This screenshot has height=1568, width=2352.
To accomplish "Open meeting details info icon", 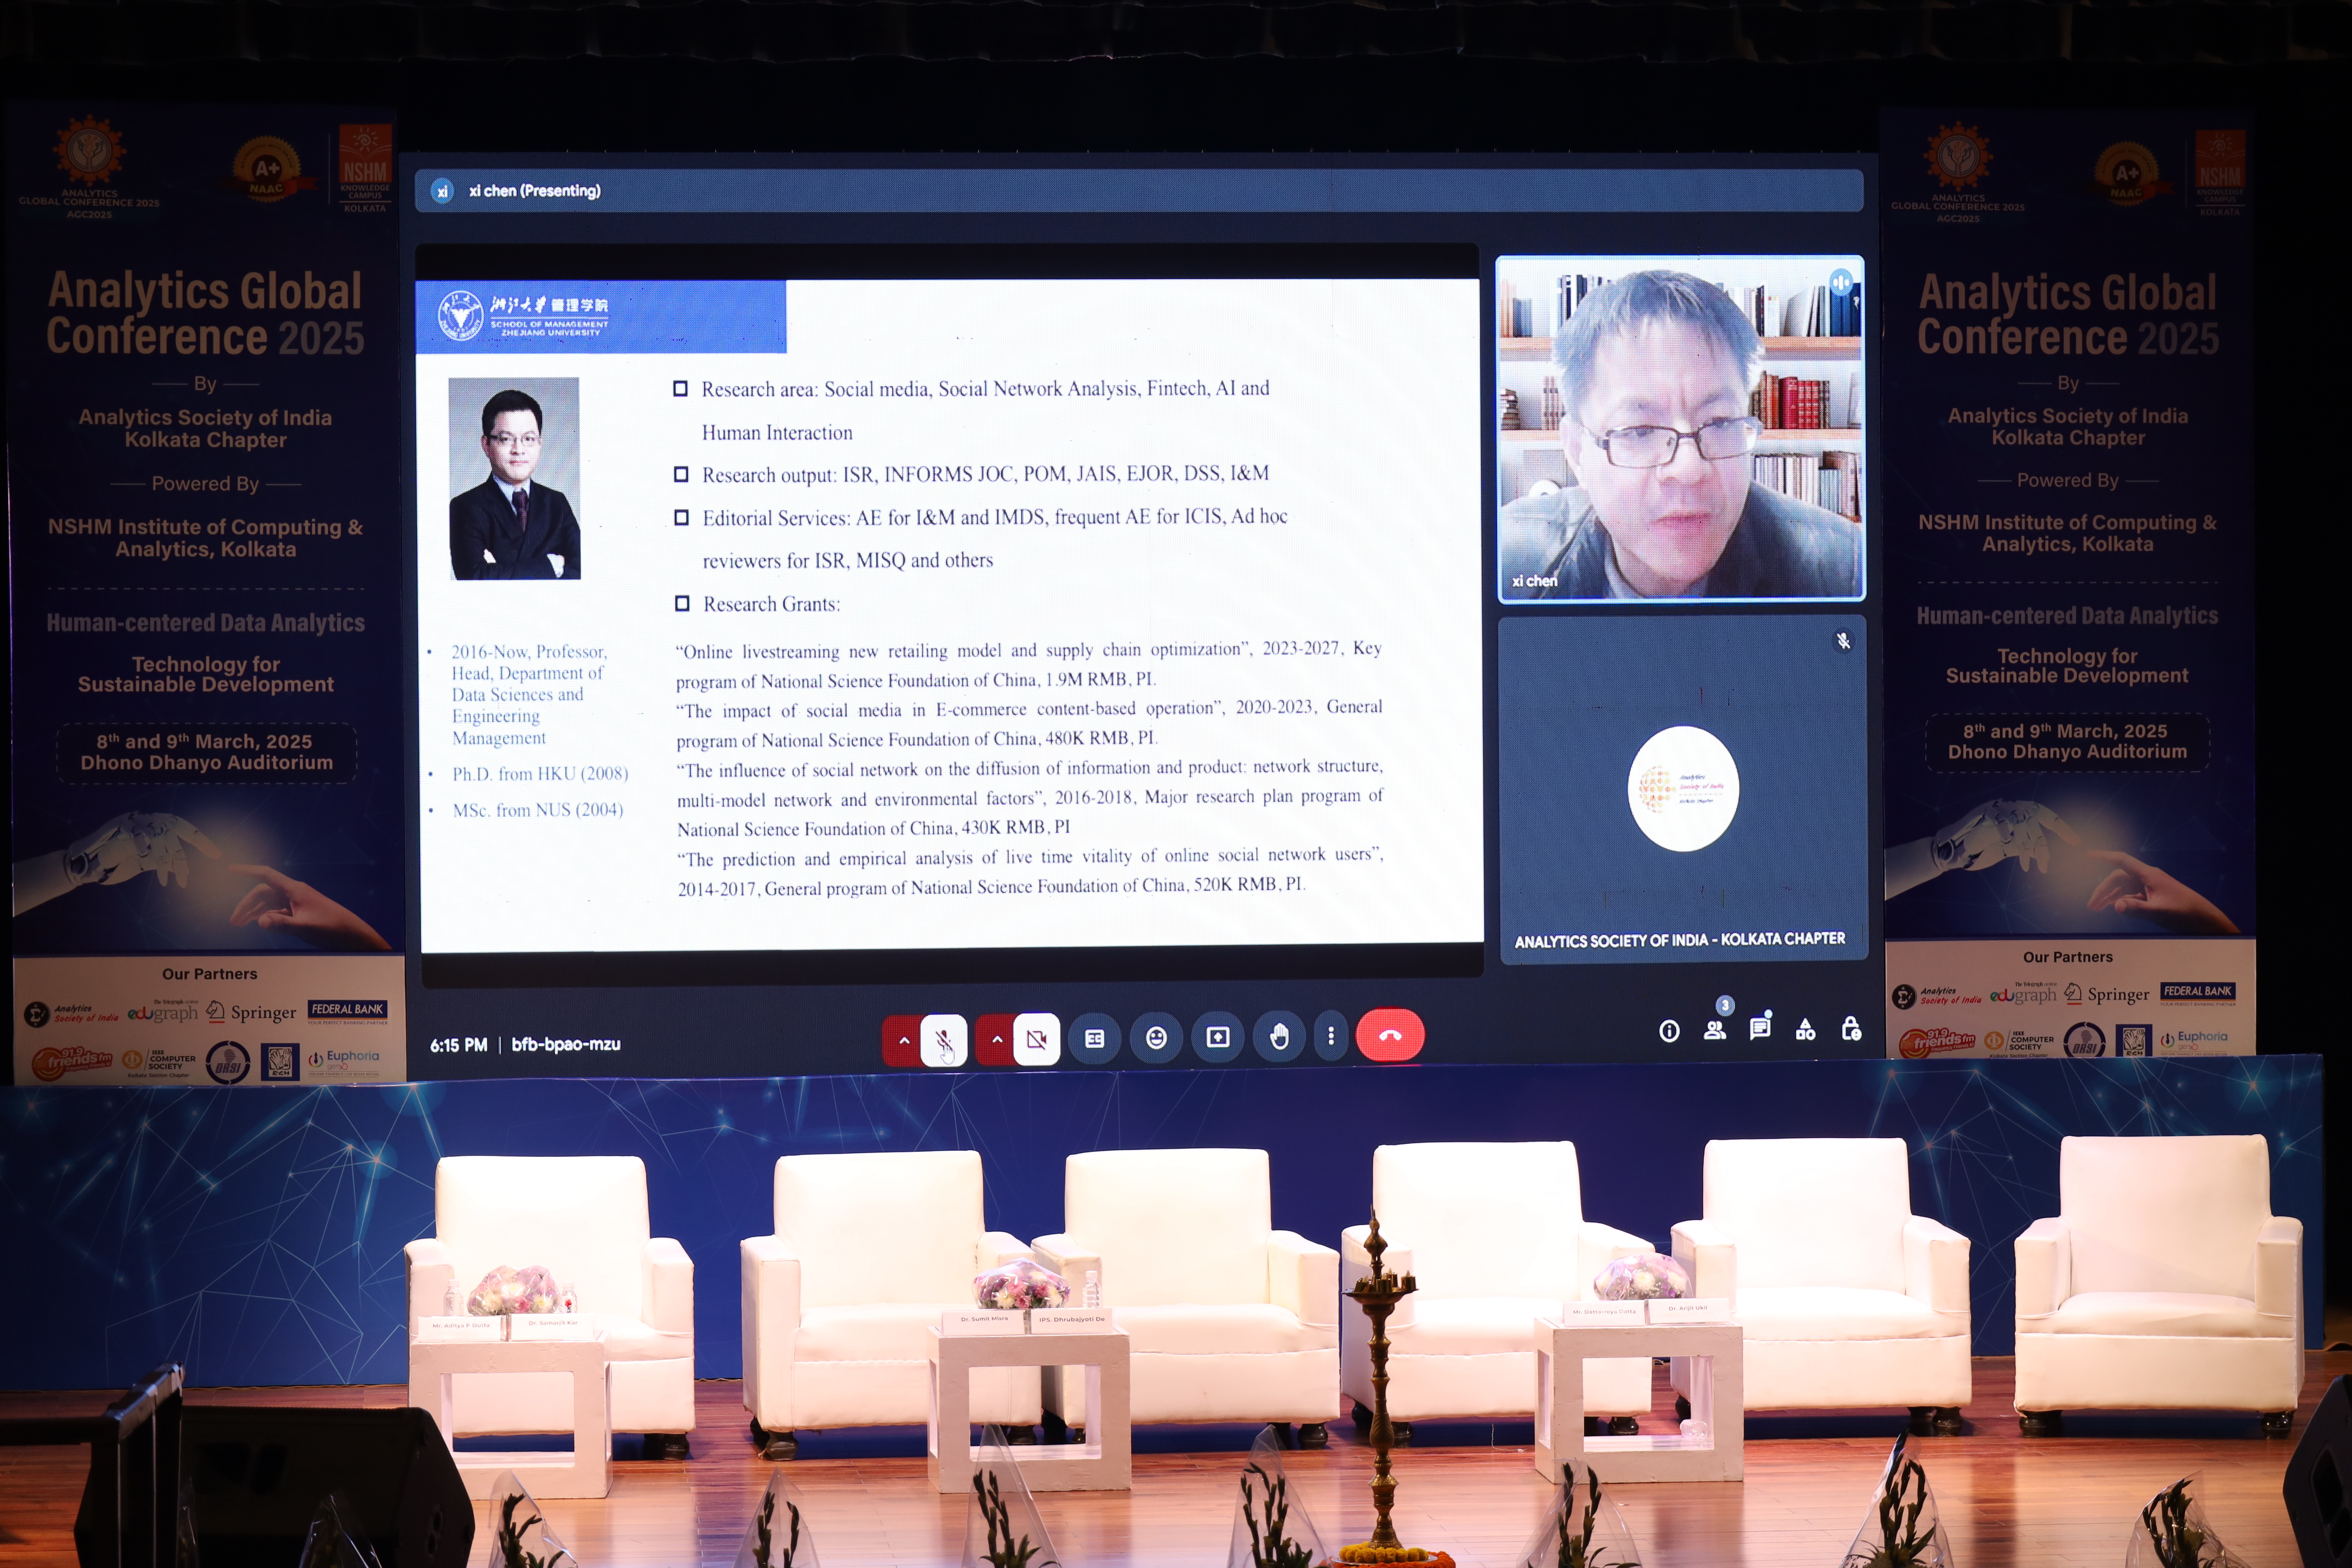I will click(x=1669, y=1031).
